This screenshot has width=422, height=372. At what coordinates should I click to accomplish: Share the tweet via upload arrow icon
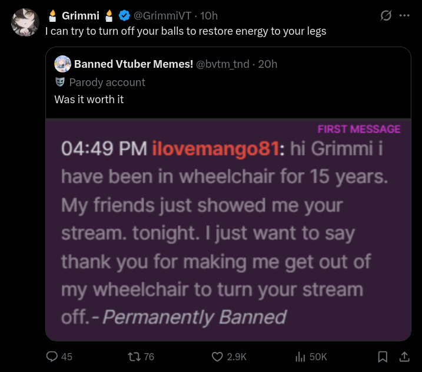tap(404, 357)
